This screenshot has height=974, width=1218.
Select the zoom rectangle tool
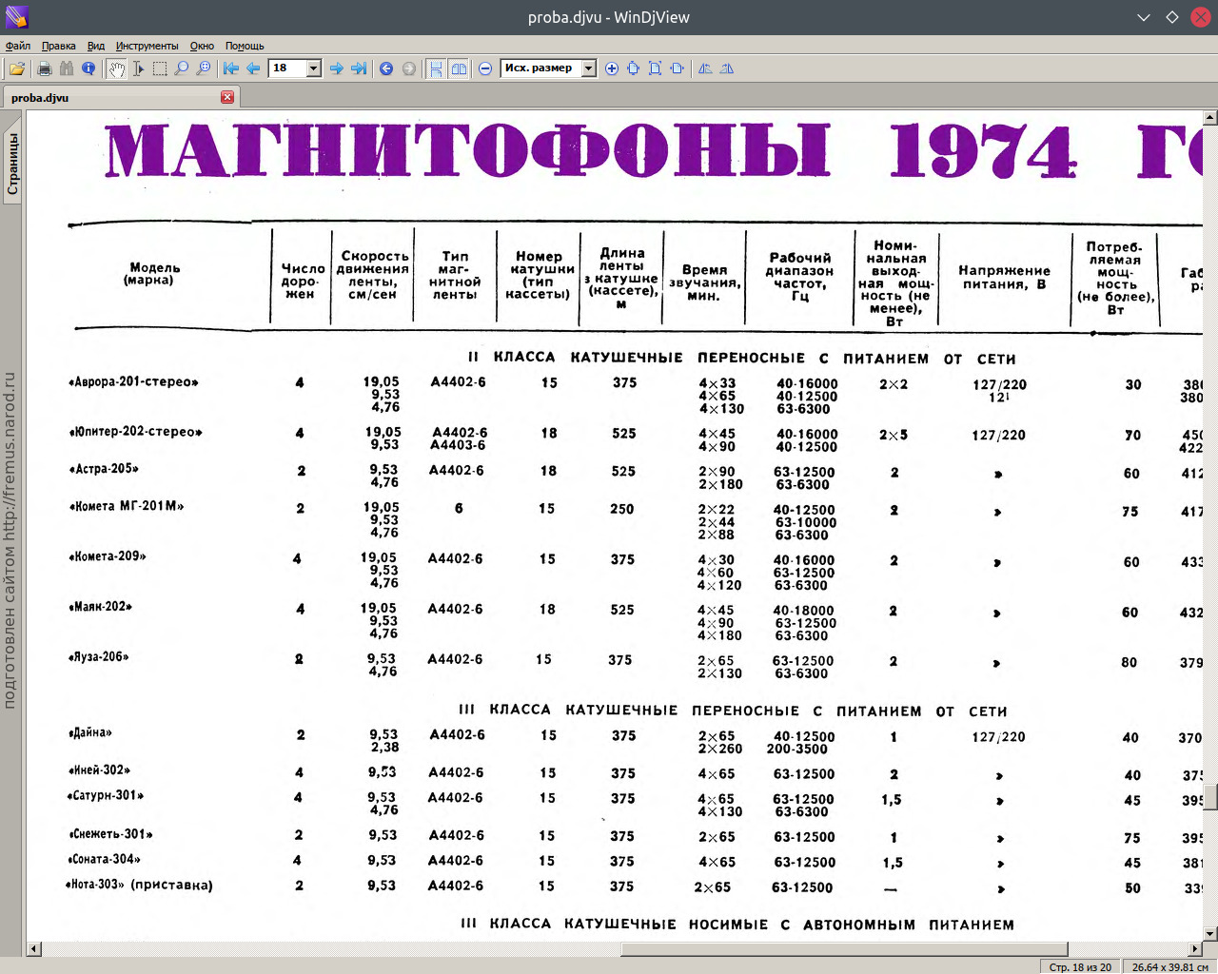pyautogui.click(x=204, y=68)
